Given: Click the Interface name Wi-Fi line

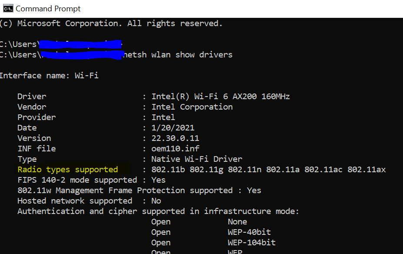Looking at the screenshot, I should (x=49, y=76).
